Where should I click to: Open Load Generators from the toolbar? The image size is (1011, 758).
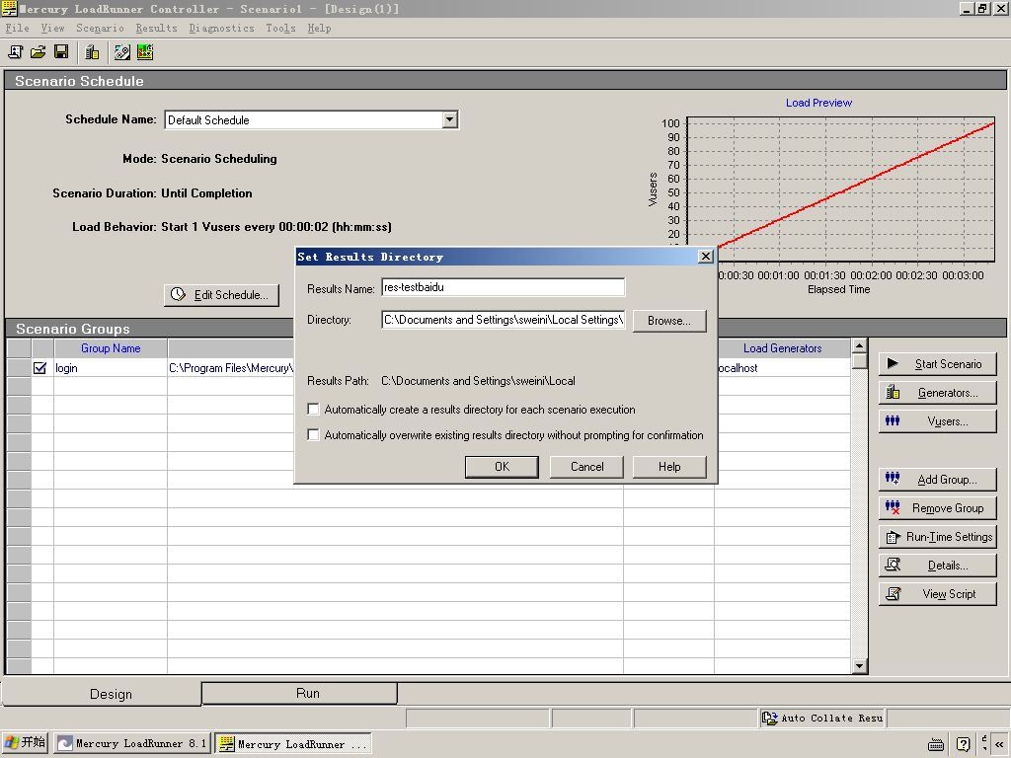pos(92,51)
